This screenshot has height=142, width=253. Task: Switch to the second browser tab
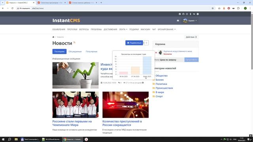(51, 3)
